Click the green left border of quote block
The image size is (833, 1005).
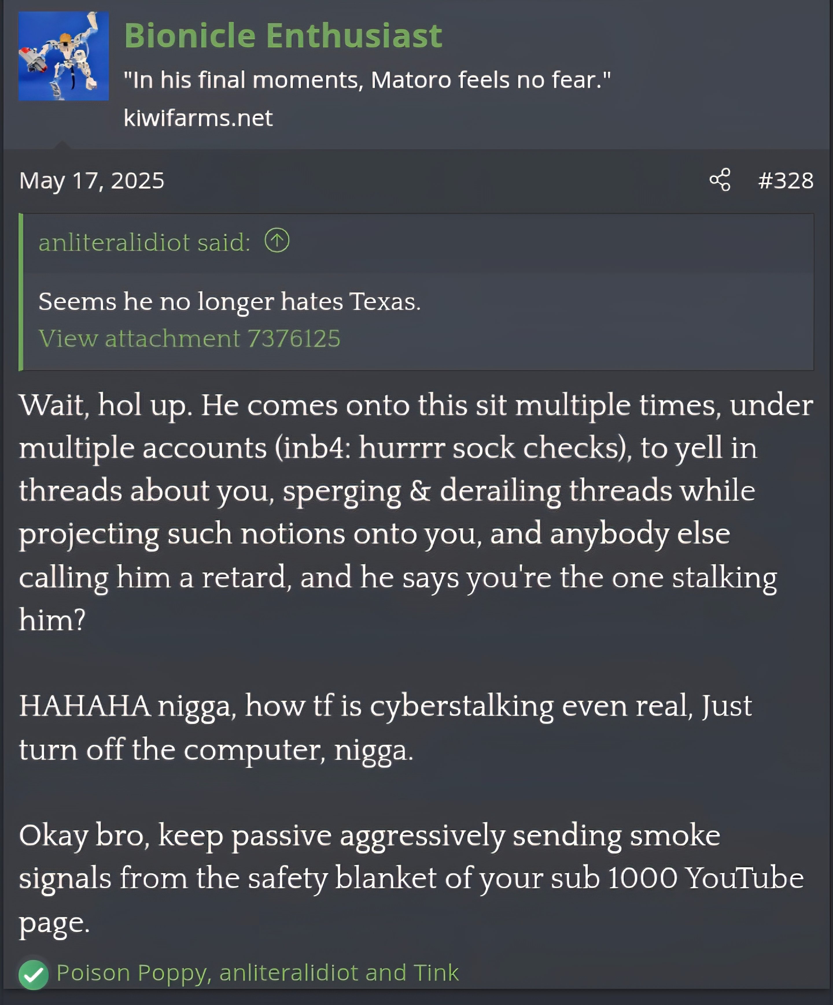[x=21, y=292]
